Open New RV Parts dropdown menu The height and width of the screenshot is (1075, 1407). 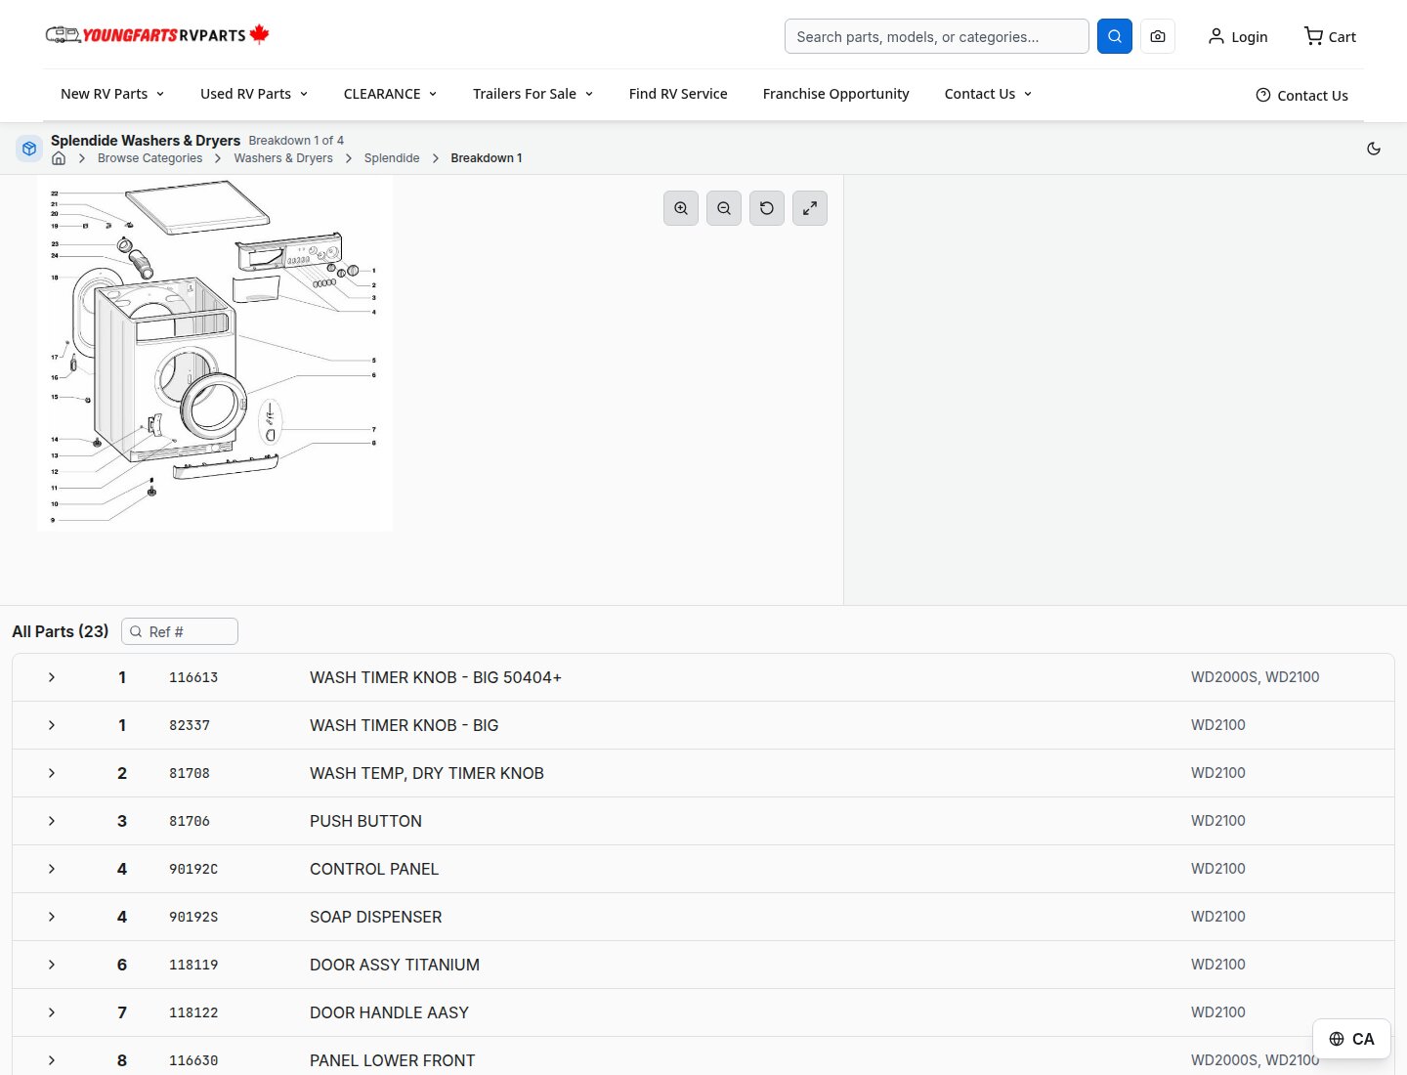tap(112, 94)
